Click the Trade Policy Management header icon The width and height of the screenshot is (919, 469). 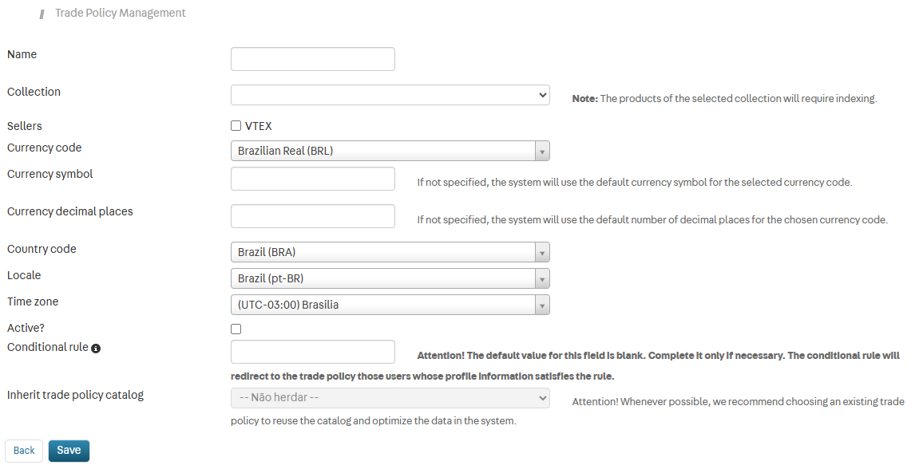[42, 14]
